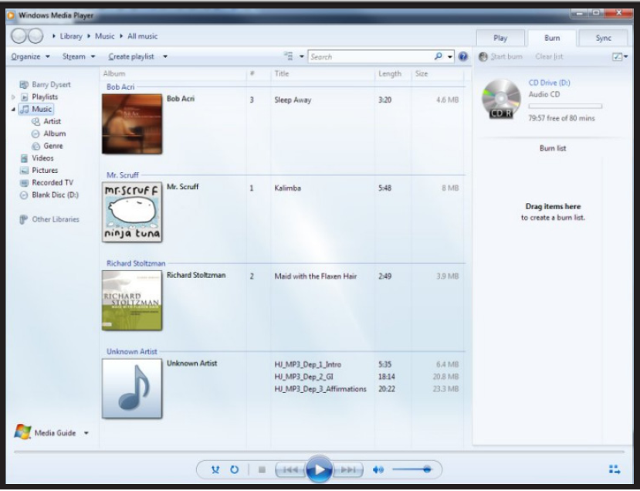Collapse the Music tree node

click(13, 109)
